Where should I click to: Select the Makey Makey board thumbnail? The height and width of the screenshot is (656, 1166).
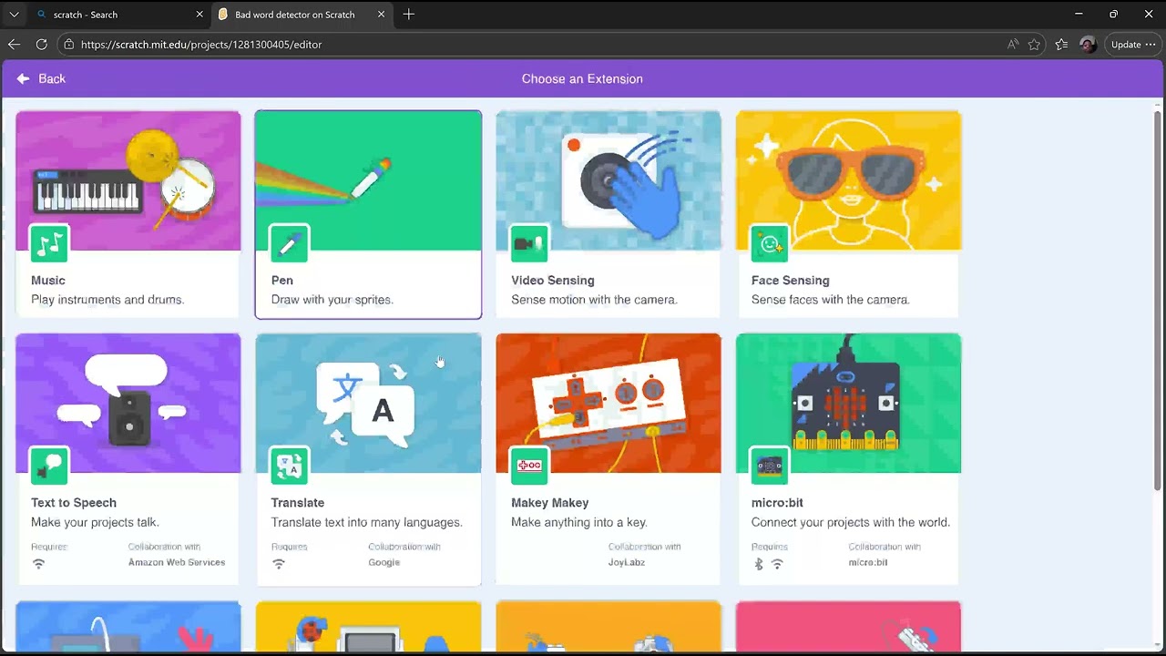[x=609, y=403]
